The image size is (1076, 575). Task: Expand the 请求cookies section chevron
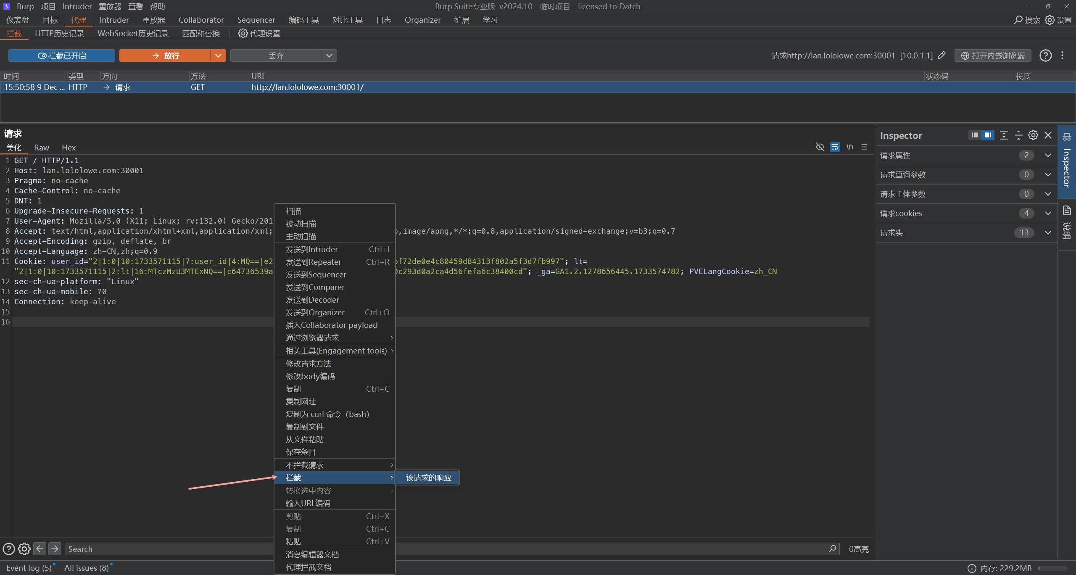click(x=1048, y=213)
